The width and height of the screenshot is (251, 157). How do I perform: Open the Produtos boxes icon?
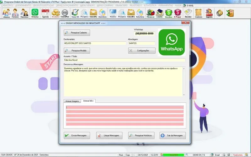(x=56, y=13)
